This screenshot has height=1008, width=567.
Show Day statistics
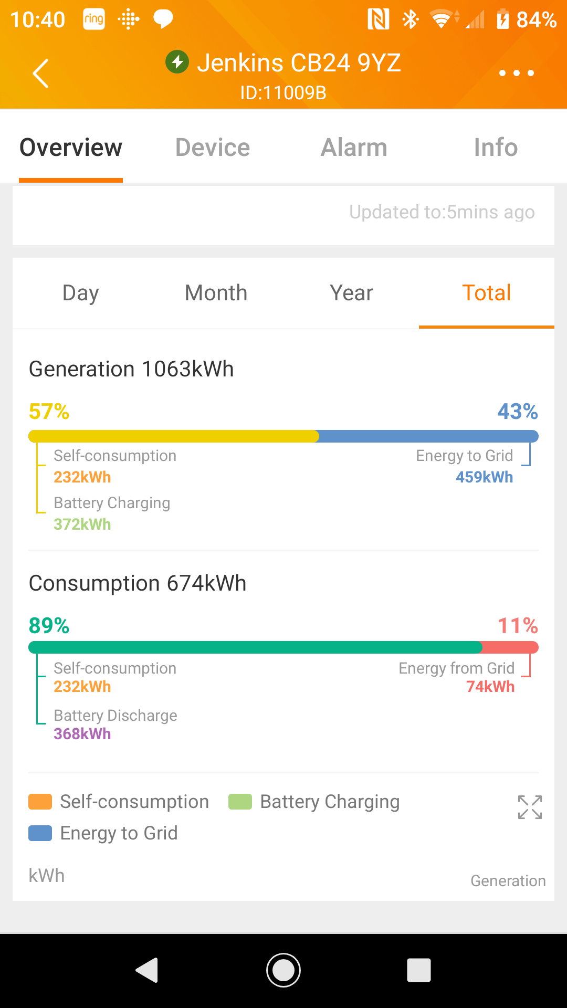point(80,293)
